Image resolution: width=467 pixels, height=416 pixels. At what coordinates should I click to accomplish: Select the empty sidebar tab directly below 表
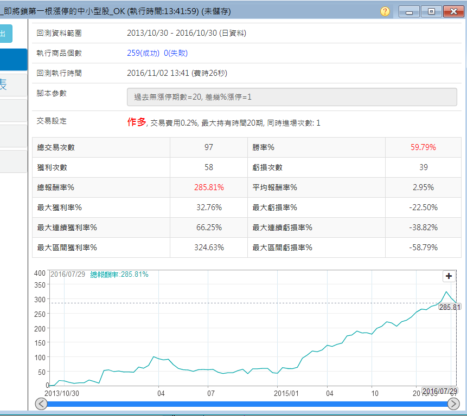click(x=13, y=110)
